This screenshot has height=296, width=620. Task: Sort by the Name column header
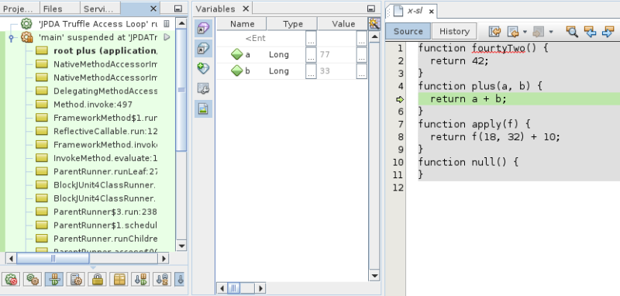tap(242, 24)
